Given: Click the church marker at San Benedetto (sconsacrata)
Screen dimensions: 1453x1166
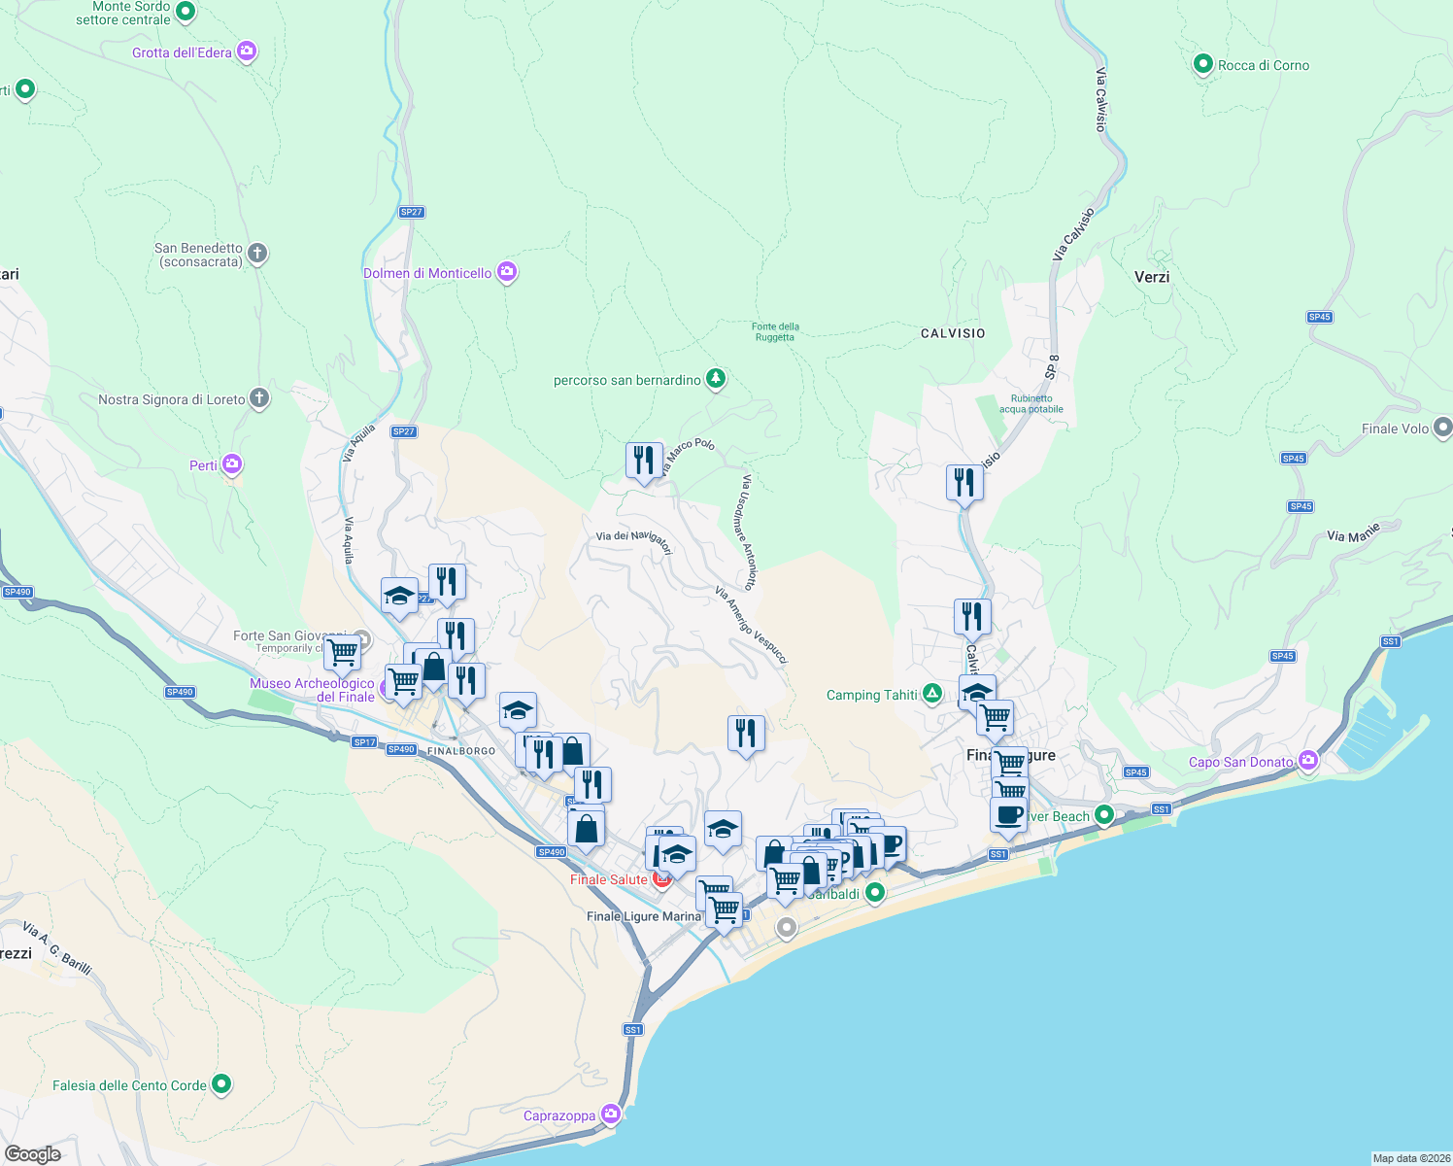Looking at the screenshot, I should [x=257, y=252].
